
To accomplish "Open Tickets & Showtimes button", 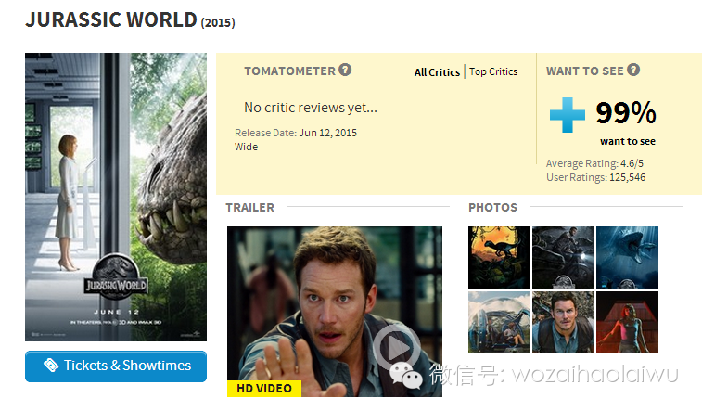I will pos(116,366).
